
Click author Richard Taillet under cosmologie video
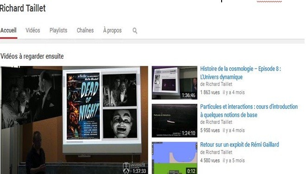coord(219,84)
